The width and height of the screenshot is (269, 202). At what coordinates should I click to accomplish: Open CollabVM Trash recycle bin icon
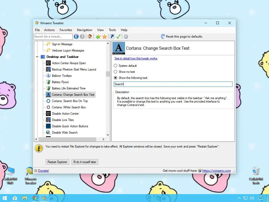pyautogui.click(x=256, y=175)
